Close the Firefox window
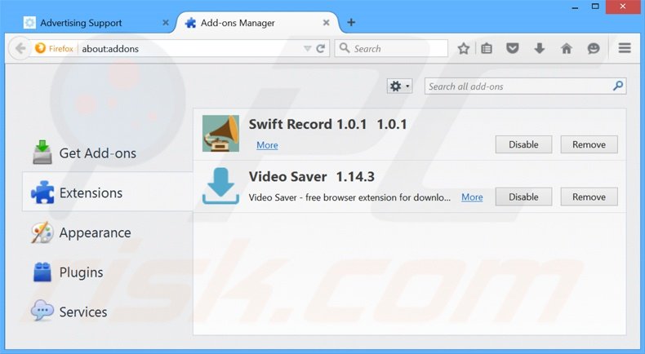 623,7
